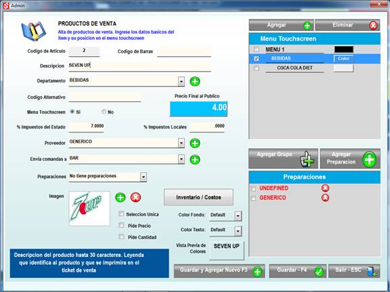Check the Pide Precio option
Screen dimensions: 390x292
[x=121, y=225]
